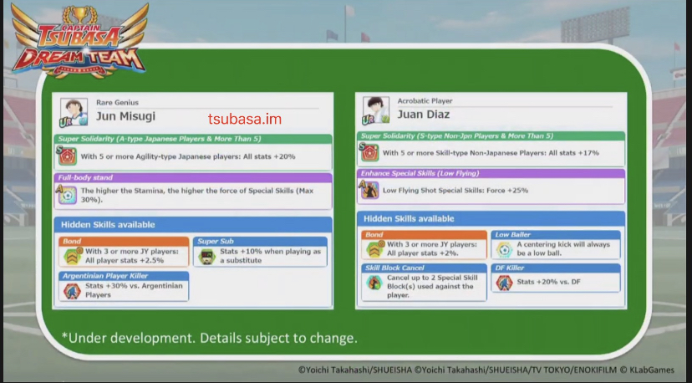This screenshot has width=692, height=383.
Task: Click the Rare Genius title text
Action: tap(117, 103)
